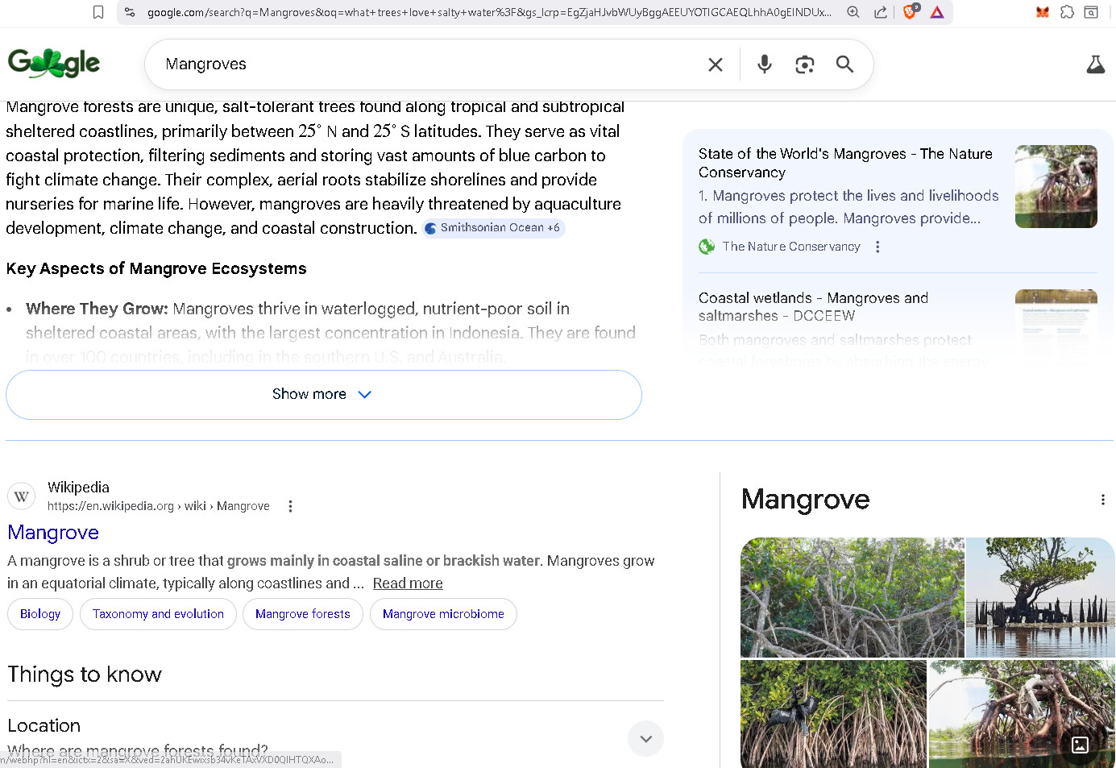Click the Brave Shields lion icon
The height and width of the screenshot is (768, 1116).
click(x=911, y=12)
